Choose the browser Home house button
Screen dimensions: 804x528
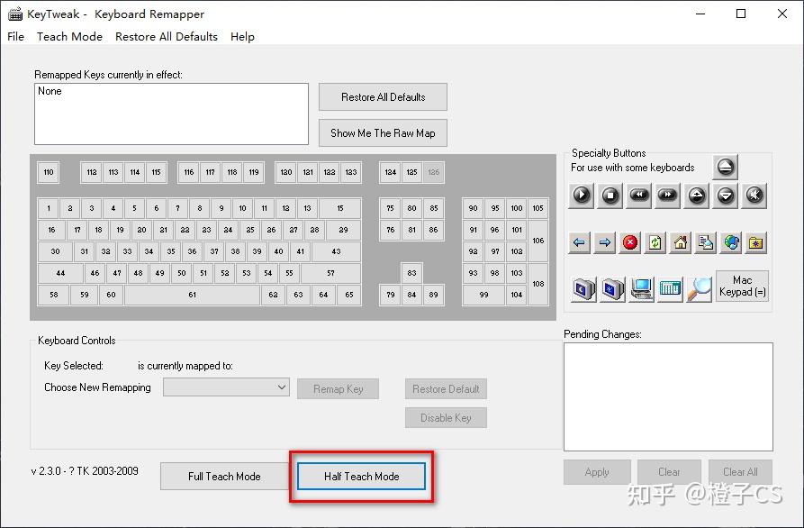tap(681, 242)
